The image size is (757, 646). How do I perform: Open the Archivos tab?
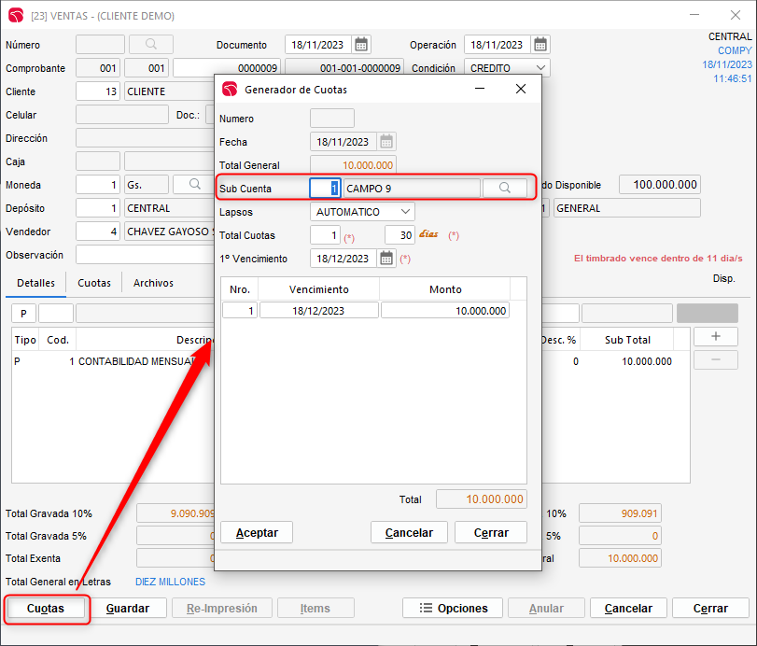[153, 283]
